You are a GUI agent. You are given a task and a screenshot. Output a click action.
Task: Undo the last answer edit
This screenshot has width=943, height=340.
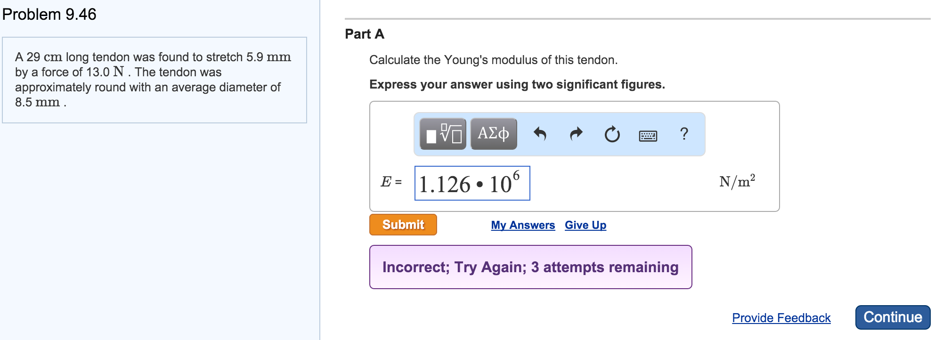pos(540,134)
